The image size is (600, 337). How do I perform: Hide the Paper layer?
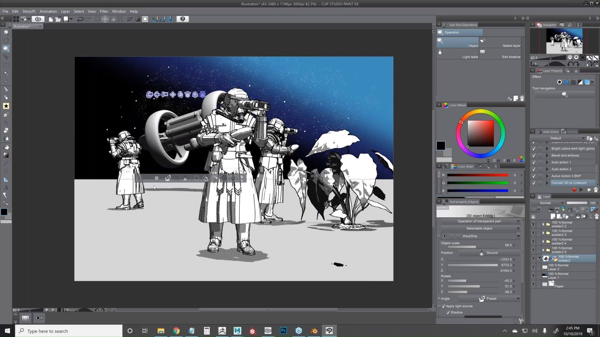533,284
